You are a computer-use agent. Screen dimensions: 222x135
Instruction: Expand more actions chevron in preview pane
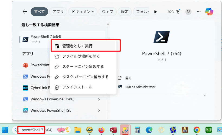pyautogui.click(x=205, y=95)
